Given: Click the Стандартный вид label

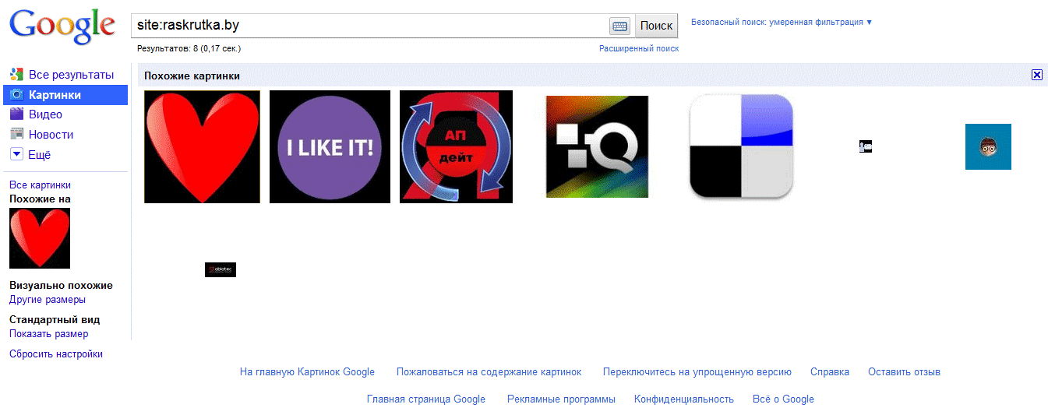Looking at the screenshot, I should 55,320.
